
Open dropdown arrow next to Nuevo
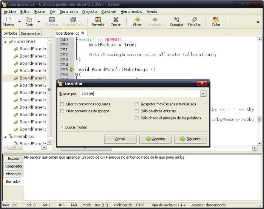(19, 21)
